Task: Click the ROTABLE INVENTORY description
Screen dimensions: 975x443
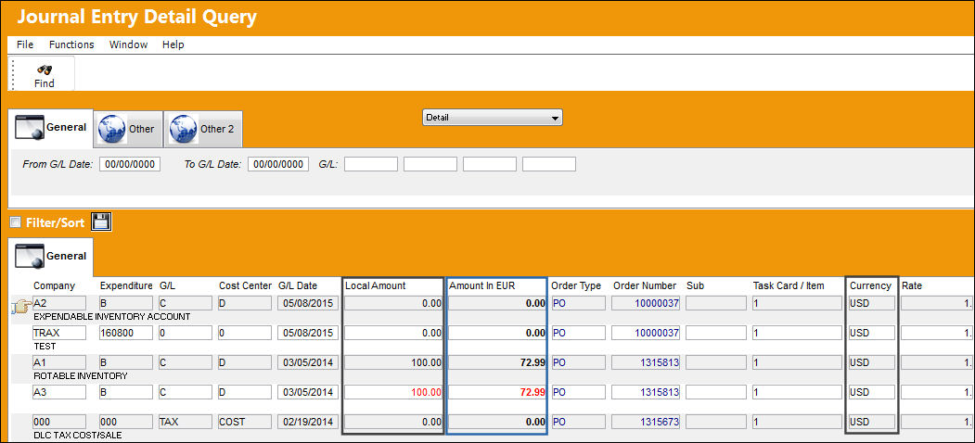Action: pos(80,376)
